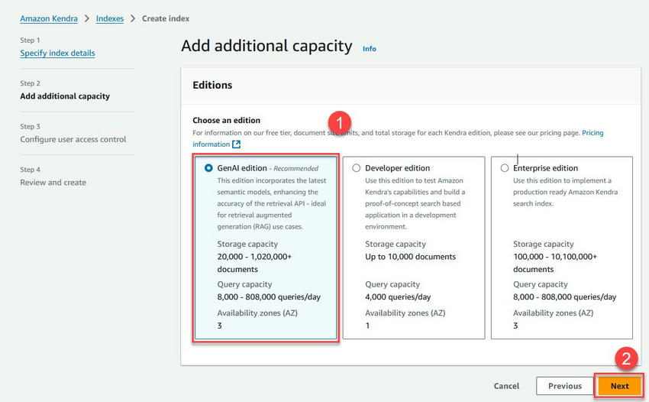Open the Indexes breadcrumb link
Image resolution: width=649 pixels, height=402 pixels.
[110, 18]
